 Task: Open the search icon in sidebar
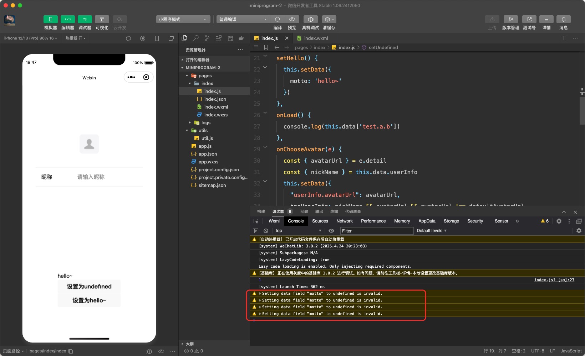(196, 38)
